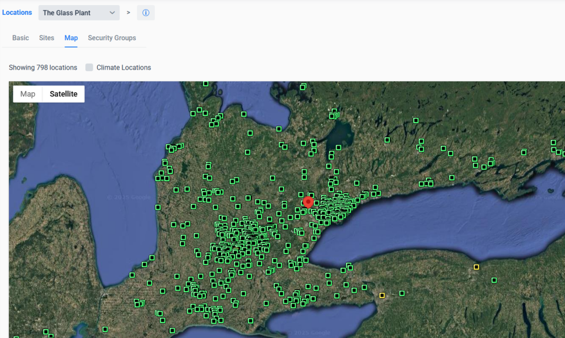Image resolution: width=565 pixels, height=338 pixels.
Task: Click the green marker touching the map's top edge above Satellite
Action: (206, 83)
